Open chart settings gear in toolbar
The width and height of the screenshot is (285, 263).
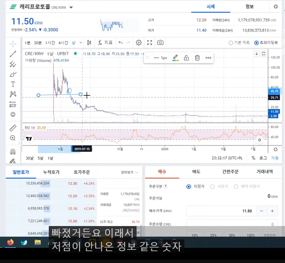139,43
